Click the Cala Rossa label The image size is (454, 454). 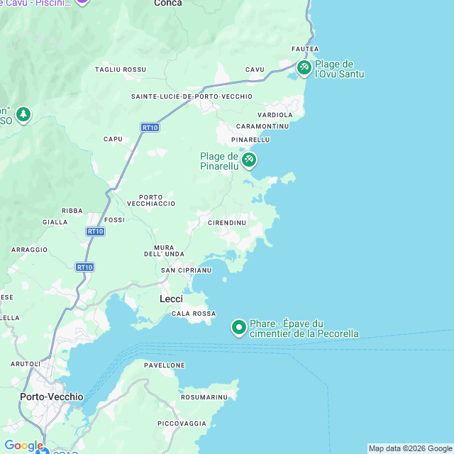[x=194, y=314]
